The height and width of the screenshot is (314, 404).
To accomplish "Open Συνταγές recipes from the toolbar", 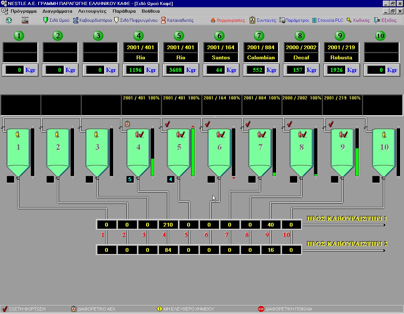I will [x=263, y=20].
